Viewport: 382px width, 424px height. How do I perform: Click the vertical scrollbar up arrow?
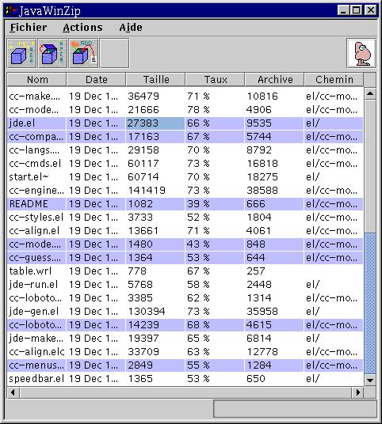370,94
